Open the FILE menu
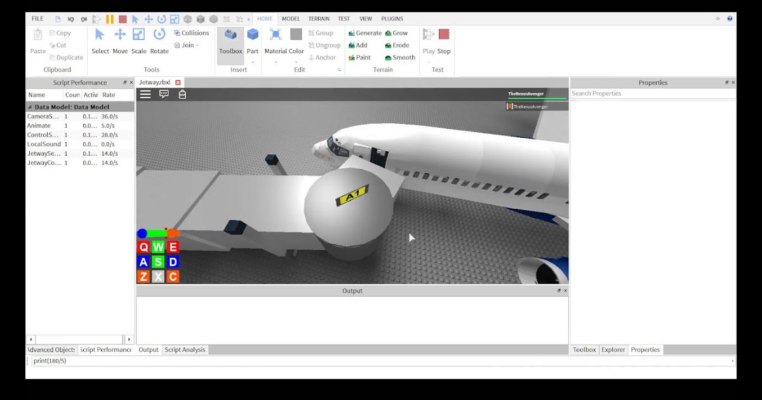Image resolution: width=762 pixels, height=400 pixels. point(37,19)
